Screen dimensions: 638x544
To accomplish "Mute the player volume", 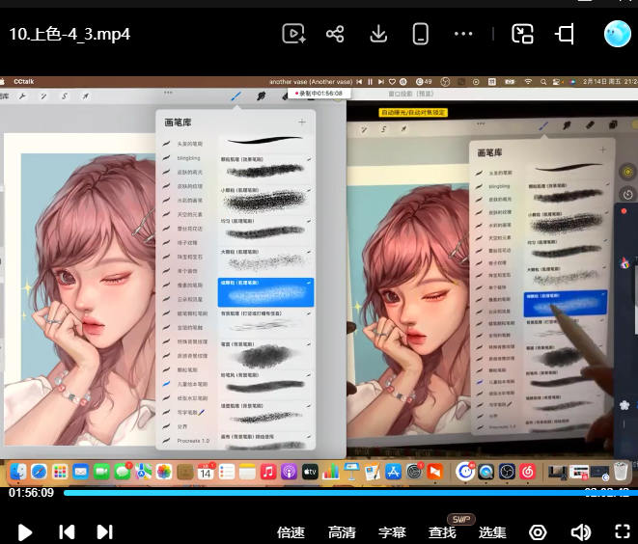I will tap(581, 532).
